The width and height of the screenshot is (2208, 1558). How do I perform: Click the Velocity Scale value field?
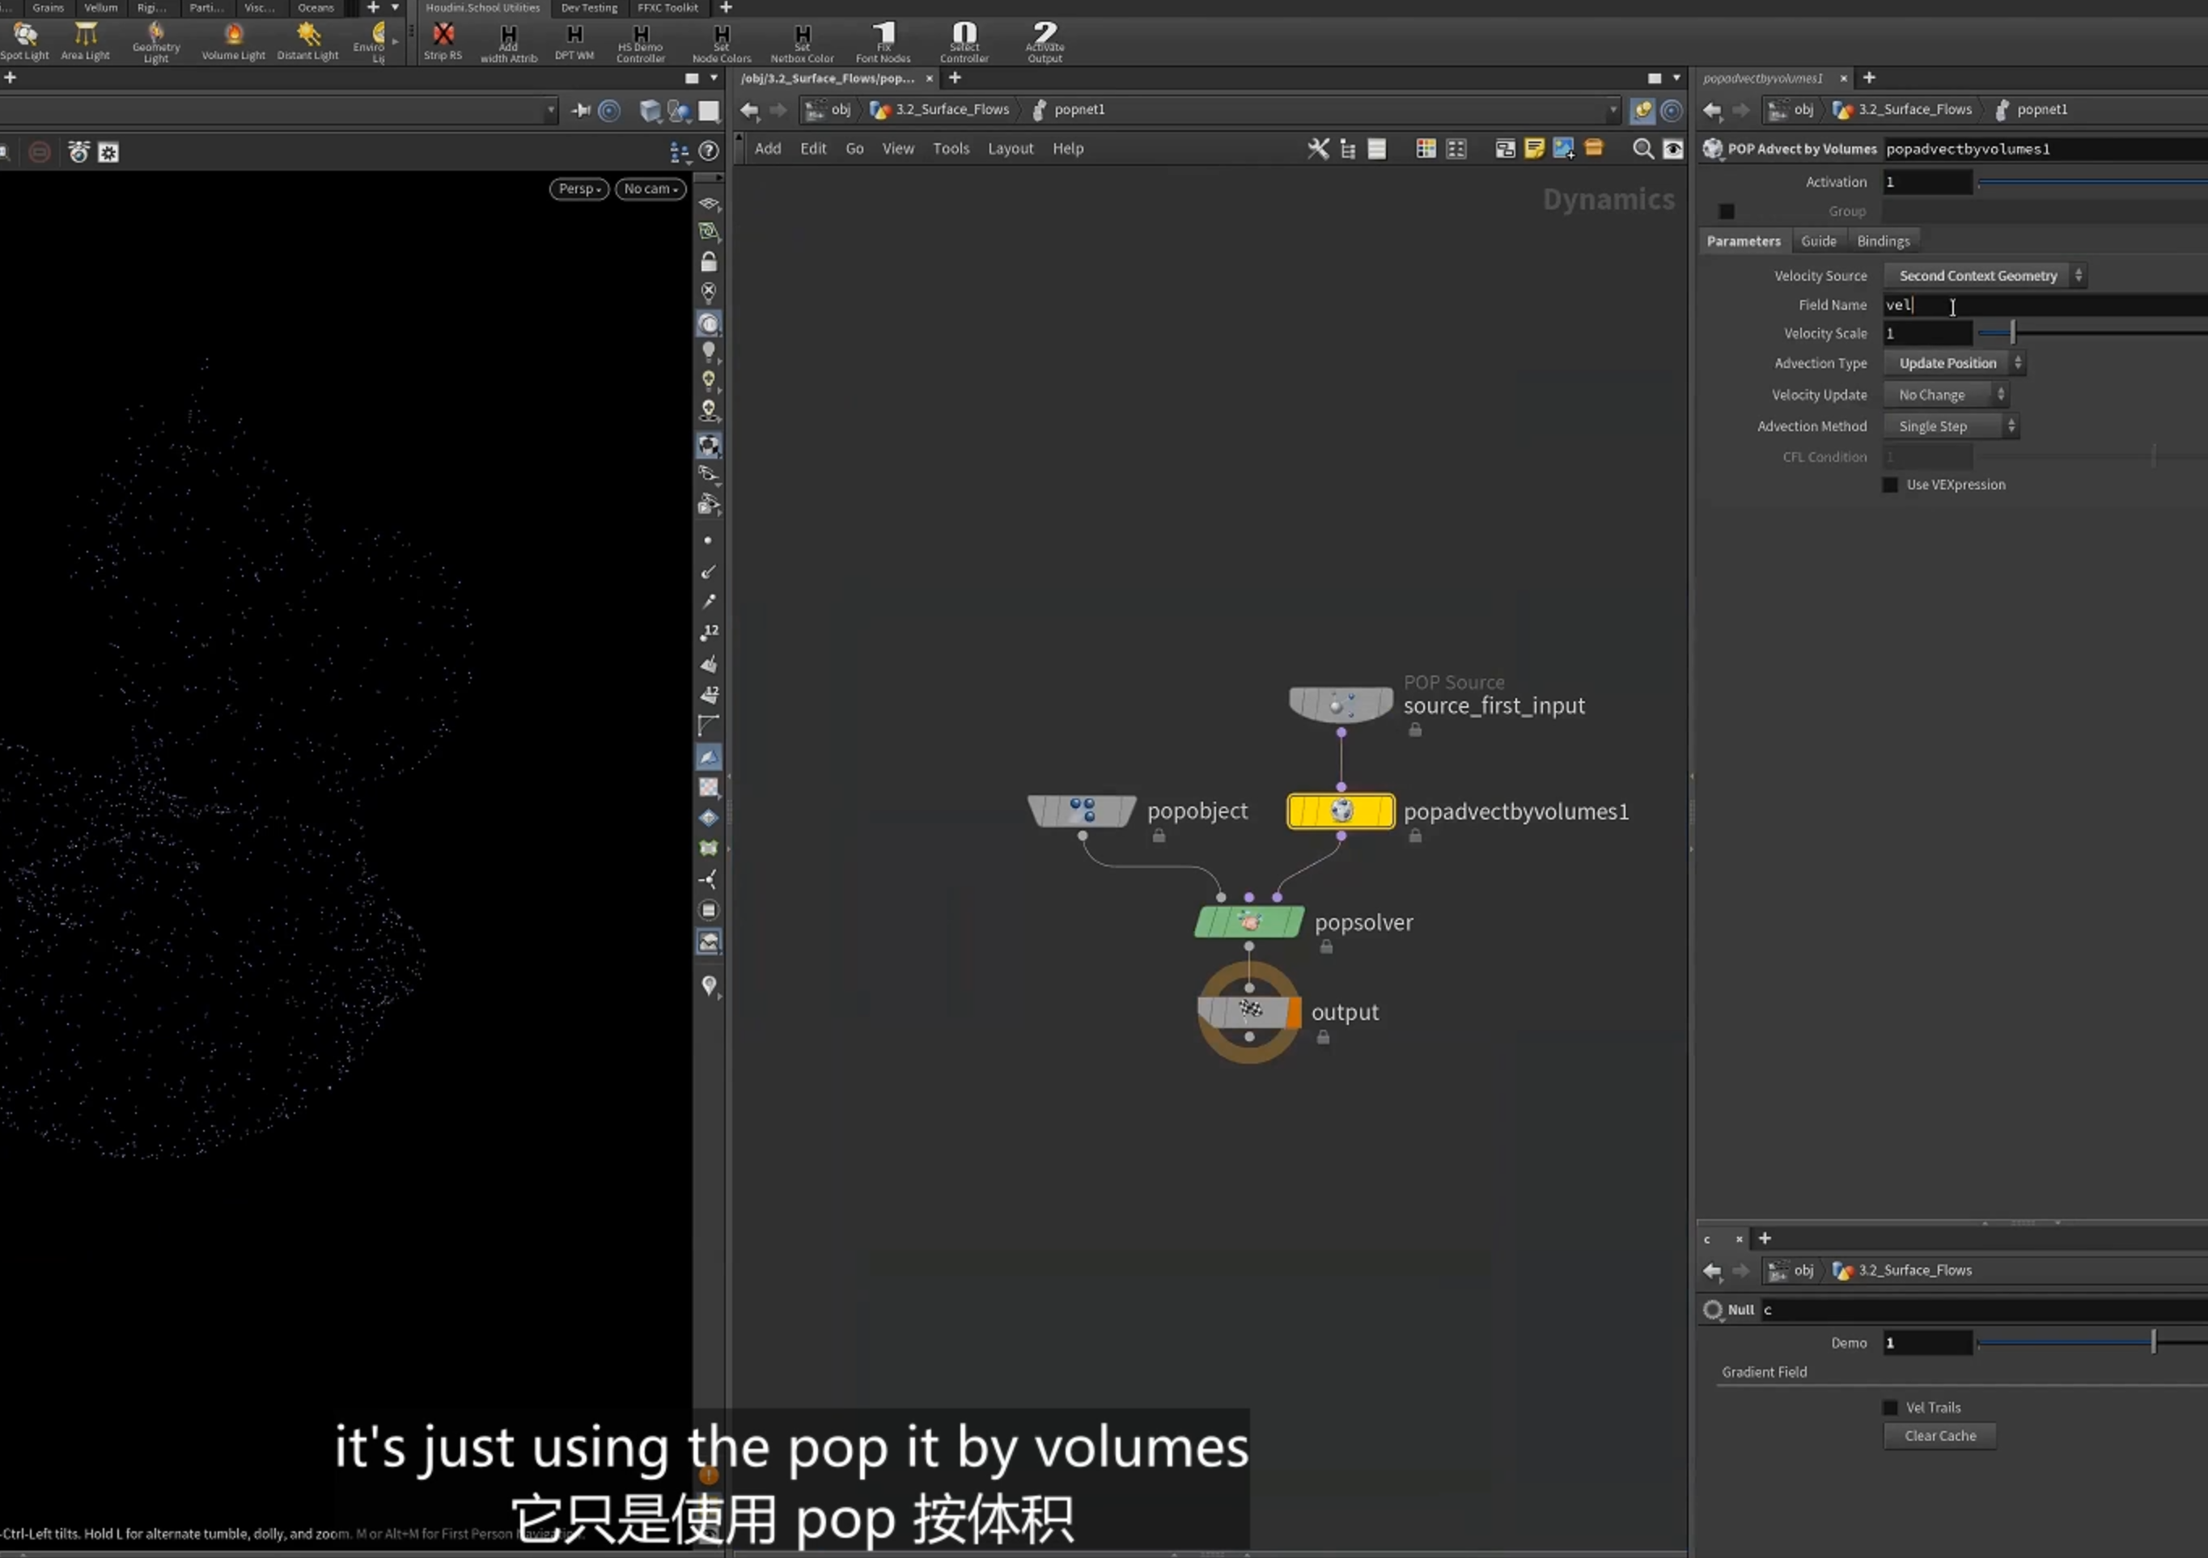click(x=1927, y=332)
